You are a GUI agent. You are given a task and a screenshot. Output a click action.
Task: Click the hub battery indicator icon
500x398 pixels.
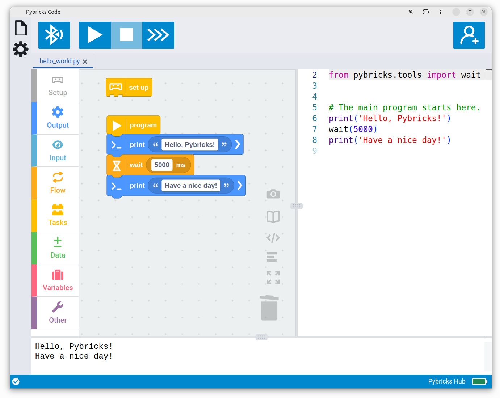coord(480,381)
